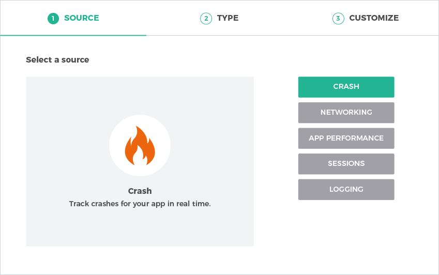Image resolution: width=439 pixels, height=275 pixels.
Task: Click the "Crash" title in preview card
Action: point(140,191)
